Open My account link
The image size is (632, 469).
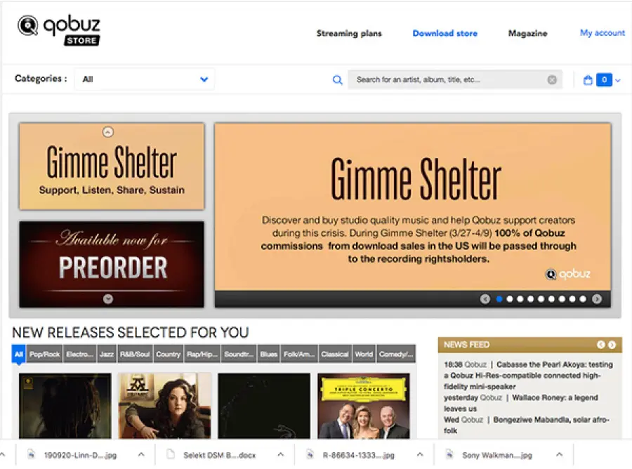(602, 33)
